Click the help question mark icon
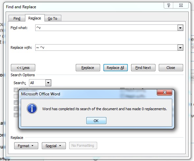Viewport: 194px width, 161px height. coord(168,5)
